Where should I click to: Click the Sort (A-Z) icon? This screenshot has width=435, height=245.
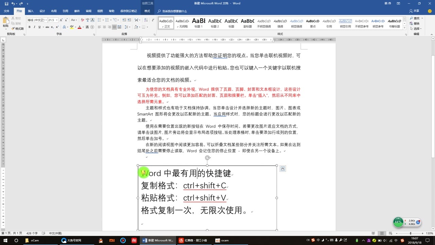[146, 20]
